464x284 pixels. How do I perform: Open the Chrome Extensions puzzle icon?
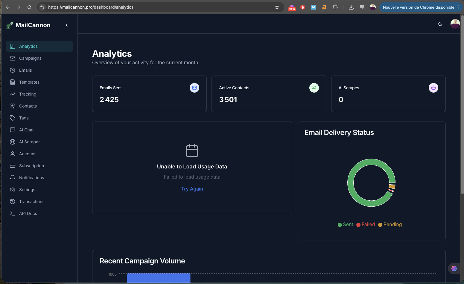(x=335, y=7)
